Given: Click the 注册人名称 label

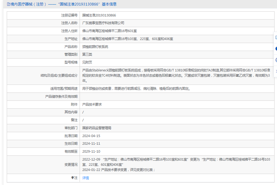Looking at the screenshot, I should coord(69,23).
